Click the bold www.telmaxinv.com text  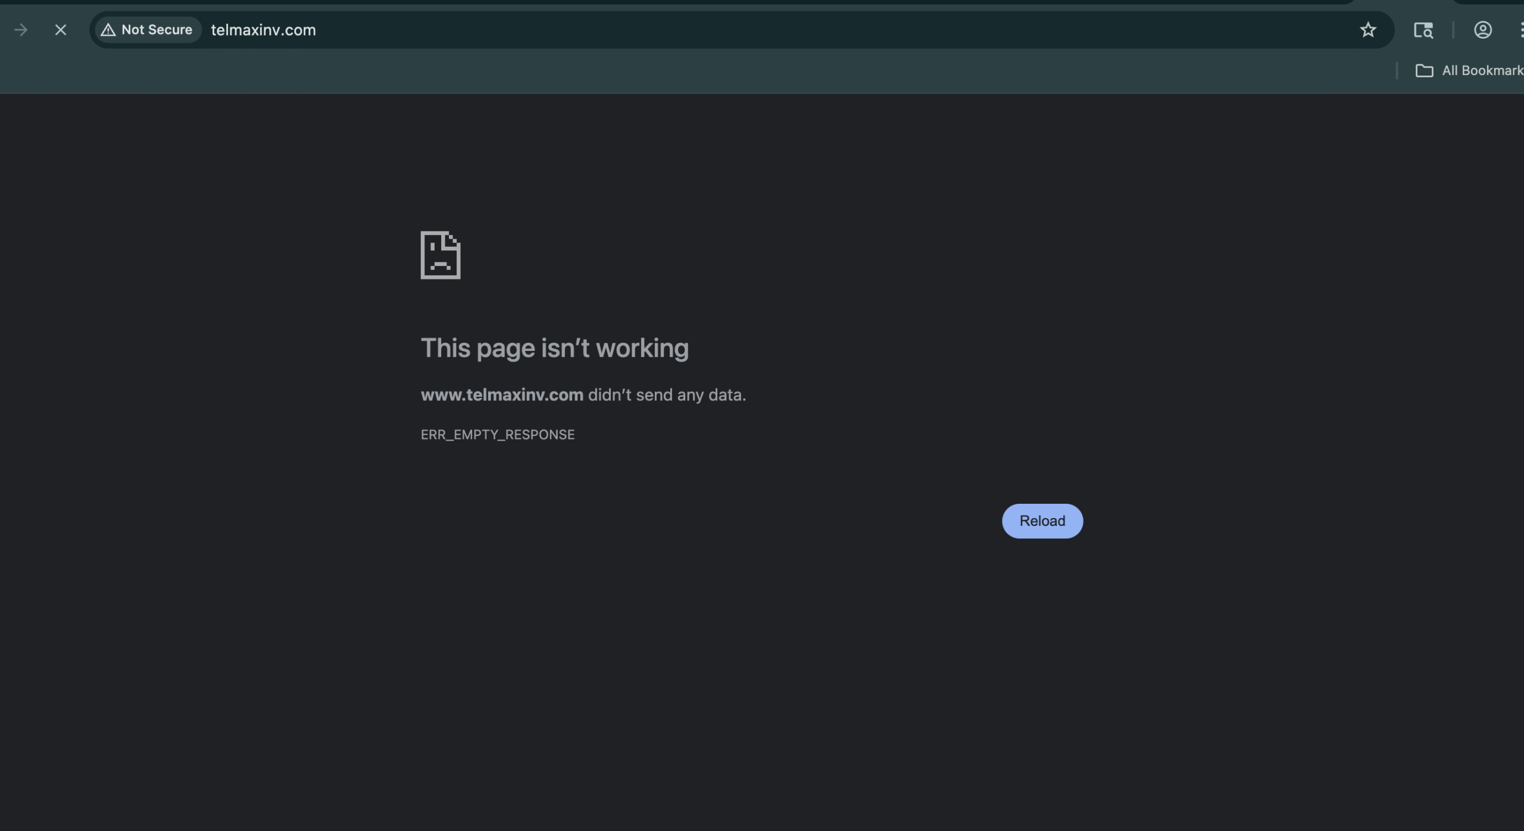(x=502, y=395)
